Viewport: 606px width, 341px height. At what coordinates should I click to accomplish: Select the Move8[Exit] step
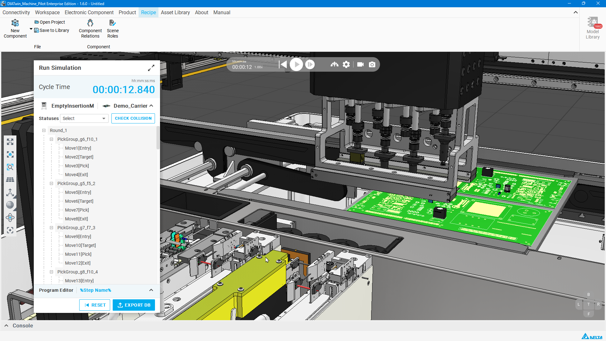coord(76,219)
